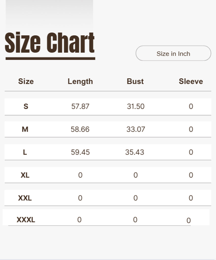Click the XL size row label
The height and width of the screenshot is (260, 216).
tap(25, 175)
